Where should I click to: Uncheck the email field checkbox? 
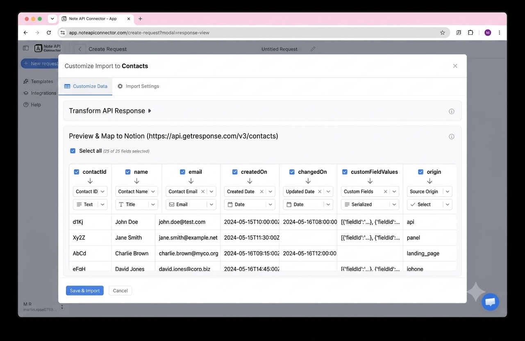183,172
